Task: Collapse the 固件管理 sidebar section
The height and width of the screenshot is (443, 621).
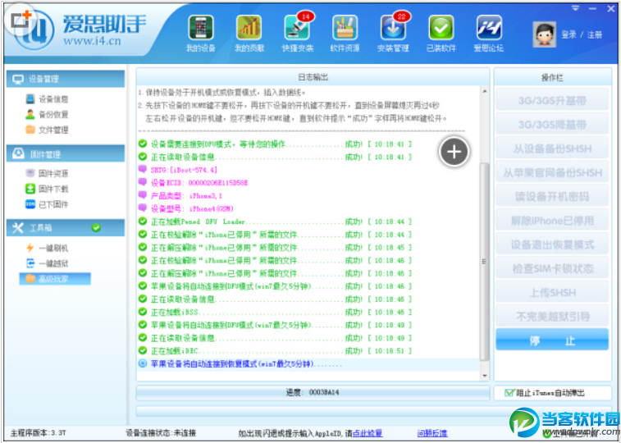Action: coord(66,154)
